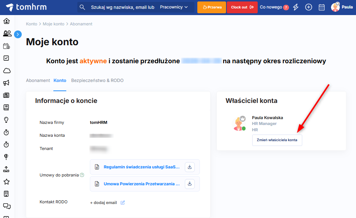
Task: Download the Regulamin świadczenia usługi SaaS file
Action: coord(190,167)
